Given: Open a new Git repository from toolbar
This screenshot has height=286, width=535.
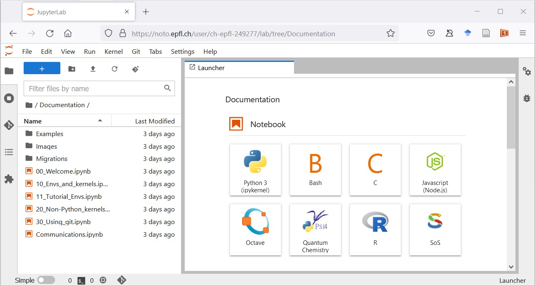Looking at the screenshot, I should 135,68.
